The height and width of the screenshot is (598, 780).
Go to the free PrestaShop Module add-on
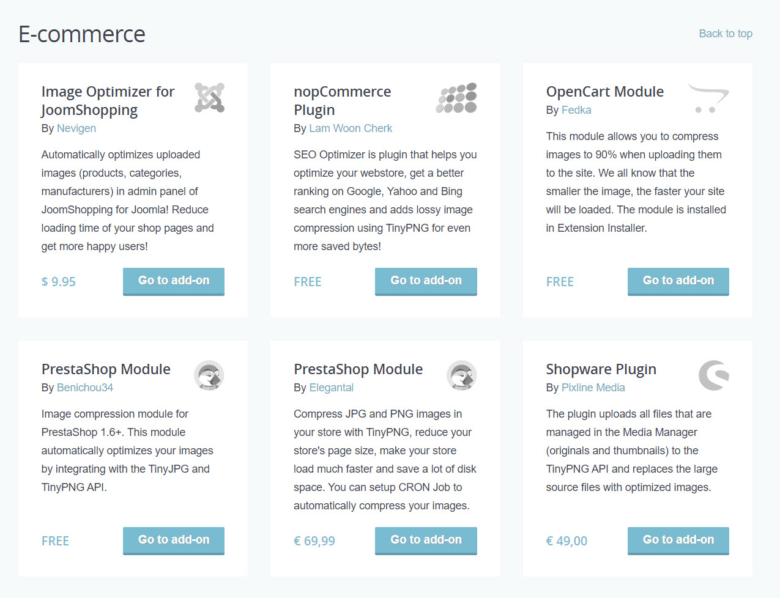[174, 541]
